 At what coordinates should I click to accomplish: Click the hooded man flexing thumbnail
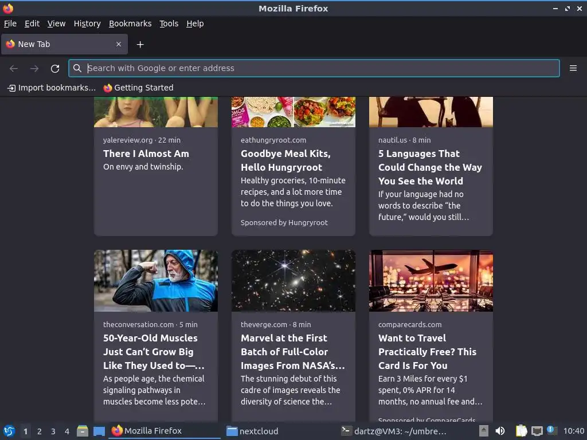click(156, 281)
